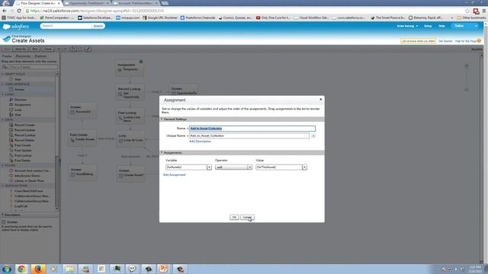Click the Setup link in header
Image resolution: width=488 pixels, height=274 pixels.
(x=428, y=26)
